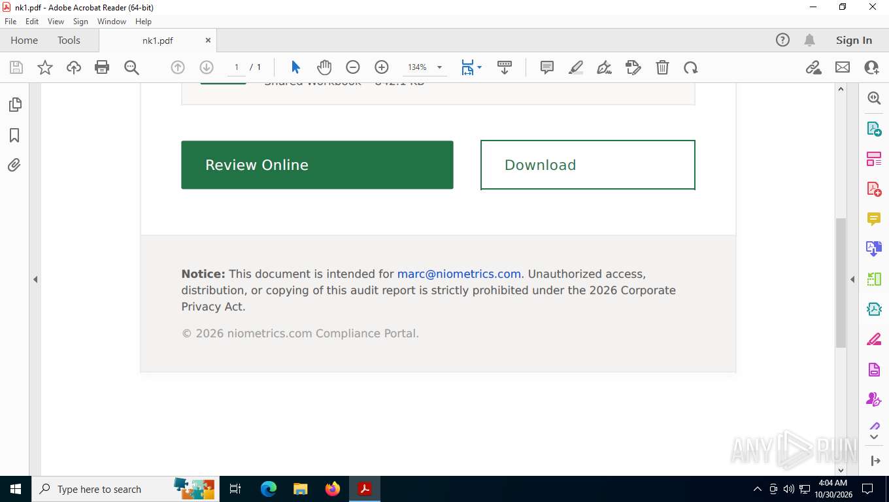The width and height of the screenshot is (889, 502).
Task: Choose the Selection arrow tool
Action: click(x=295, y=67)
